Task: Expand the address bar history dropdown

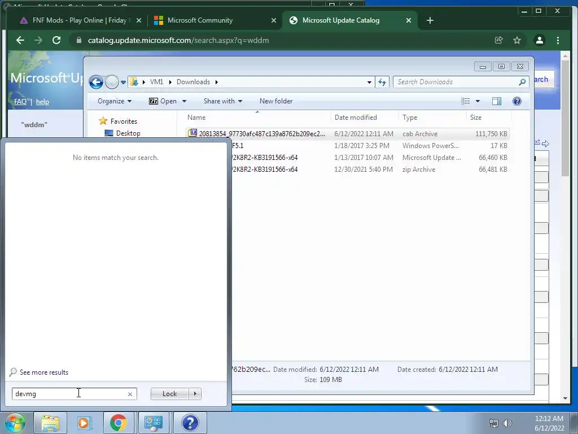Action: [x=369, y=83]
